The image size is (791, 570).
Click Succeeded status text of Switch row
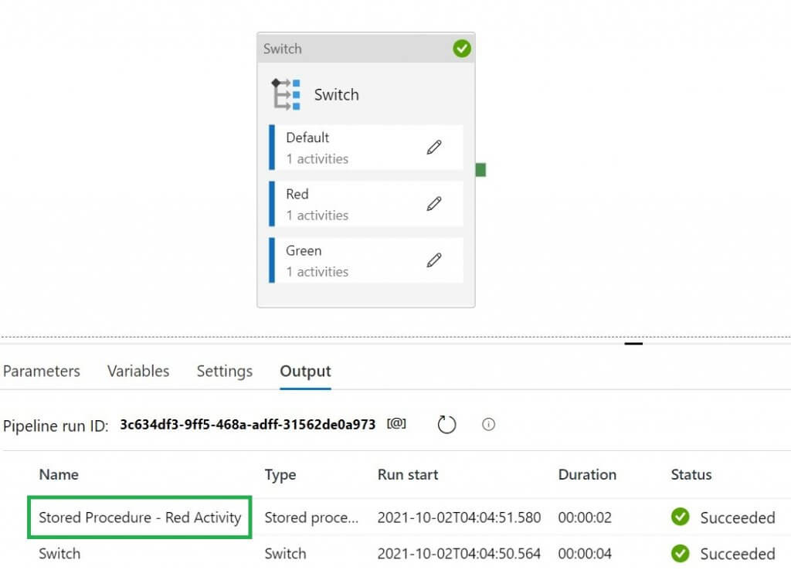738,555
